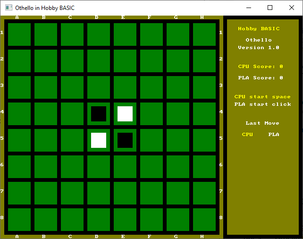Select corner square A8
Screen dimensions: 303x239
[19, 220]
